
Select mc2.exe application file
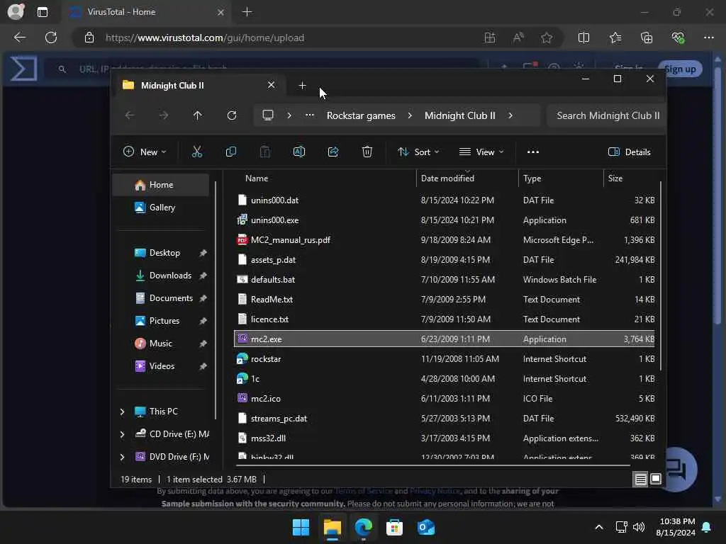pyautogui.click(x=445, y=339)
